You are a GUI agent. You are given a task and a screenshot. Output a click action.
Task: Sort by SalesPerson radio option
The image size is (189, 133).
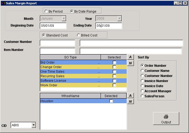click(142, 96)
